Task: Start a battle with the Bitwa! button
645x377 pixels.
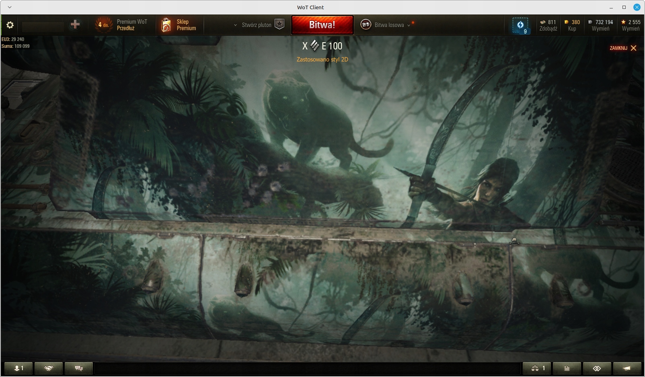Action: [x=322, y=25]
